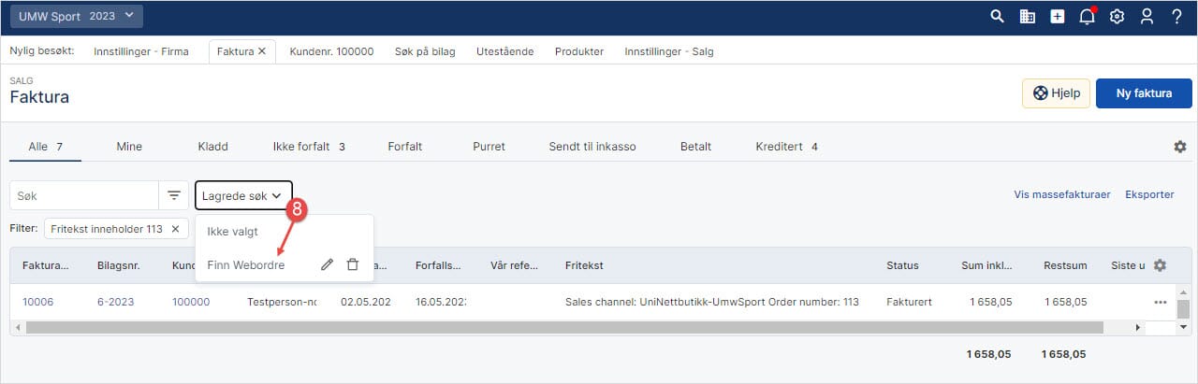Delete saved search Finn Webordre via trash
Screen dimensions: 1198x384
coord(352,264)
